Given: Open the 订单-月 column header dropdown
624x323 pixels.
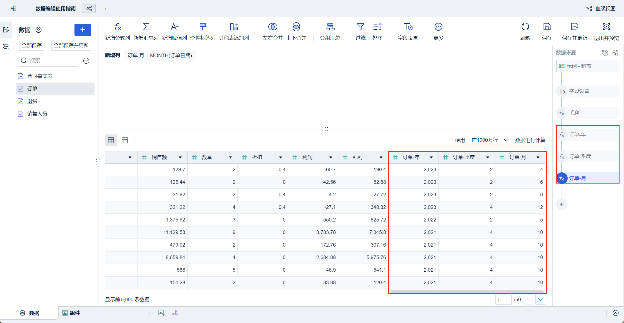Looking at the screenshot, I should click(x=538, y=158).
